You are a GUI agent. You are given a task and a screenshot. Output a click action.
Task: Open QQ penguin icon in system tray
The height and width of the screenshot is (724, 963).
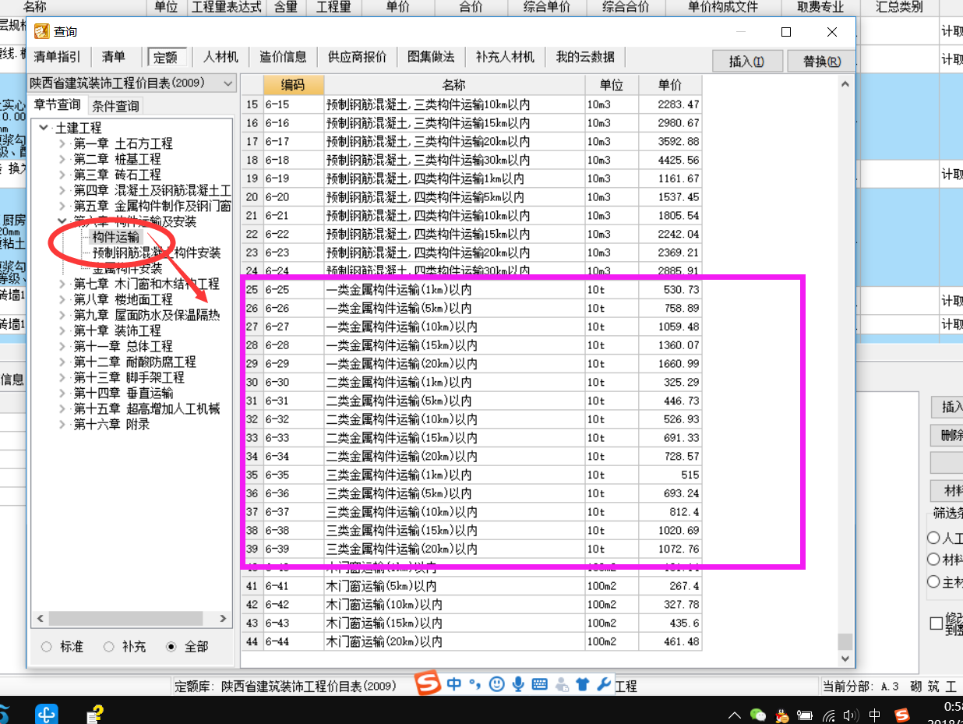tap(783, 715)
